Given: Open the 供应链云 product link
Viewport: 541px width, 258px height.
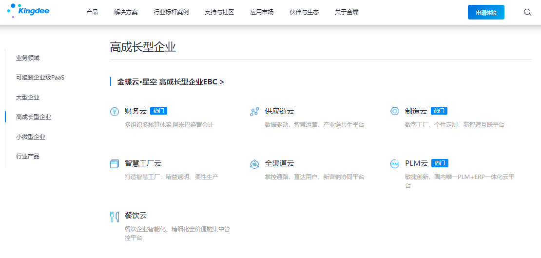Looking at the screenshot, I should [x=279, y=111].
